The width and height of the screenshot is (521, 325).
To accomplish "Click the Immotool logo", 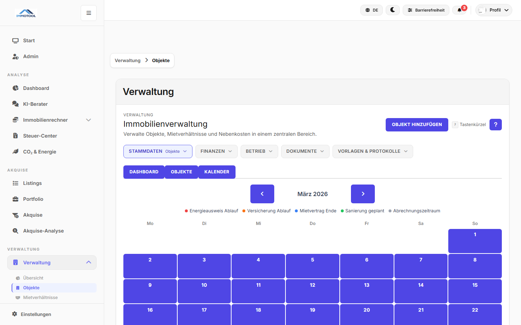I will pos(26,13).
